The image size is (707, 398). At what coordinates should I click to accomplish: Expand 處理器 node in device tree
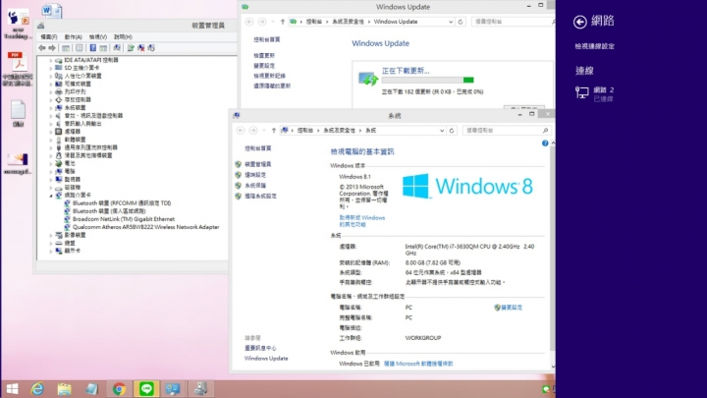click(x=50, y=132)
